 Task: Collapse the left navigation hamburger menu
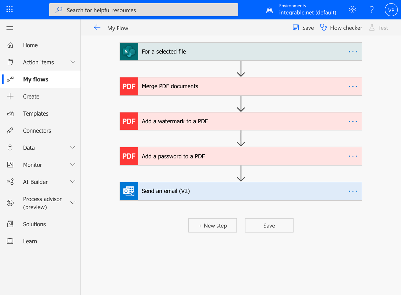10,28
